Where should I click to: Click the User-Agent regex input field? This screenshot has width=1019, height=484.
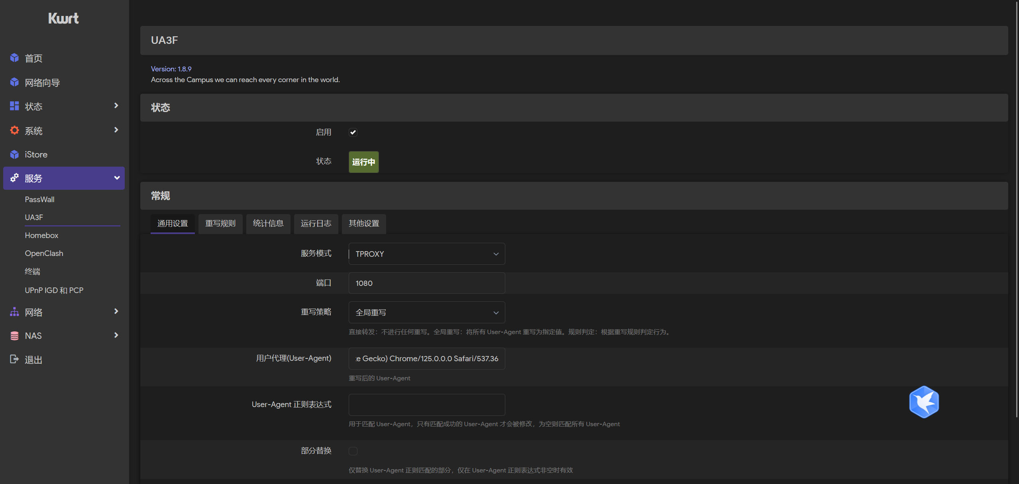(x=426, y=405)
